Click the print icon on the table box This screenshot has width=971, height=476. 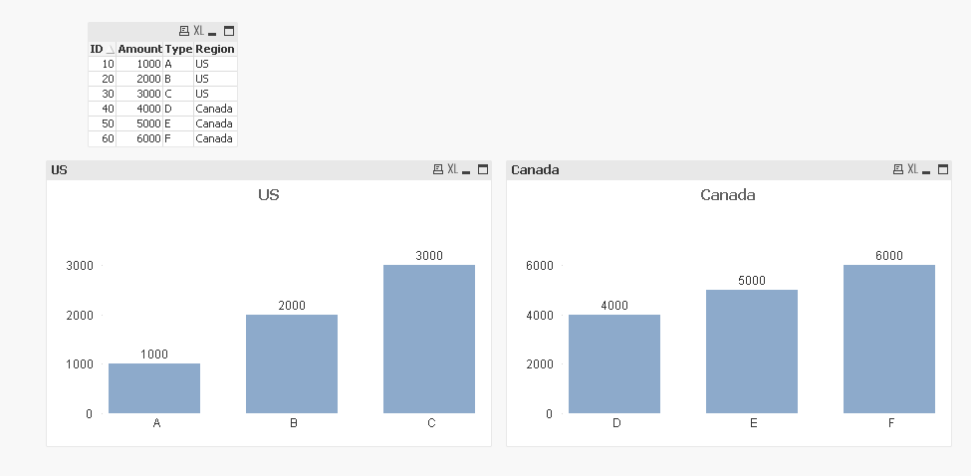coord(184,31)
